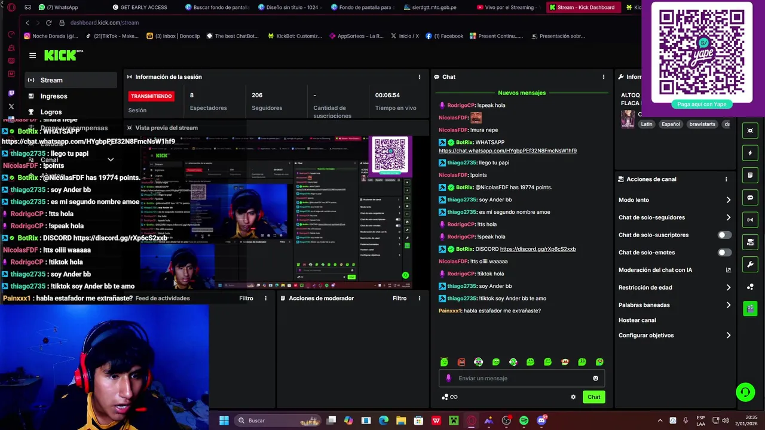
Task: Open File Explorer from the taskbar
Action: [x=401, y=420]
